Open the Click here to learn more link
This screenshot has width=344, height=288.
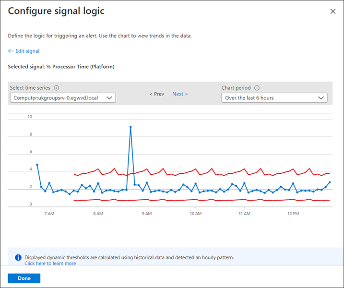point(50,263)
